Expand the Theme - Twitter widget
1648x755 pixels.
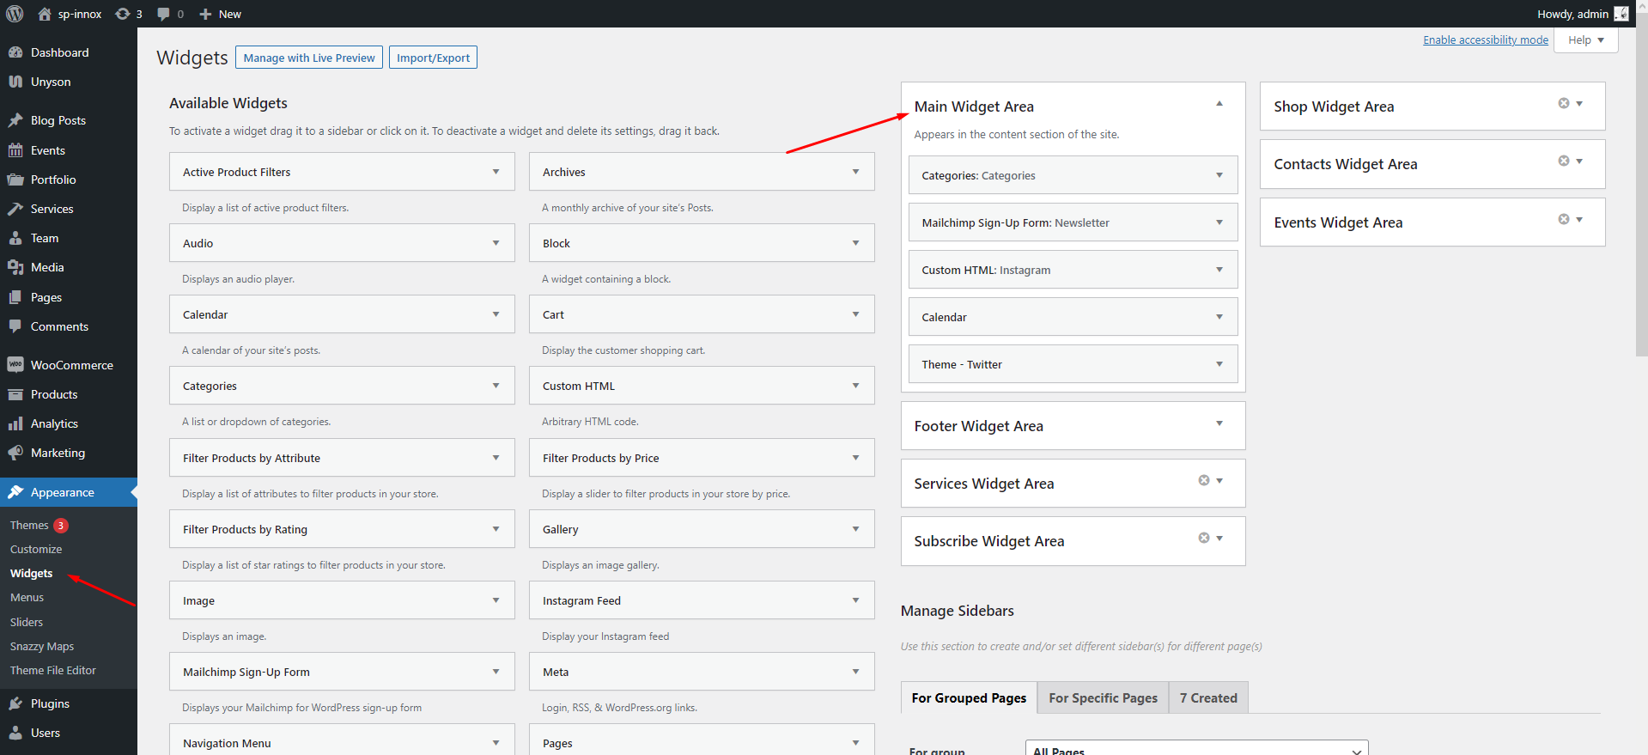point(1219,364)
